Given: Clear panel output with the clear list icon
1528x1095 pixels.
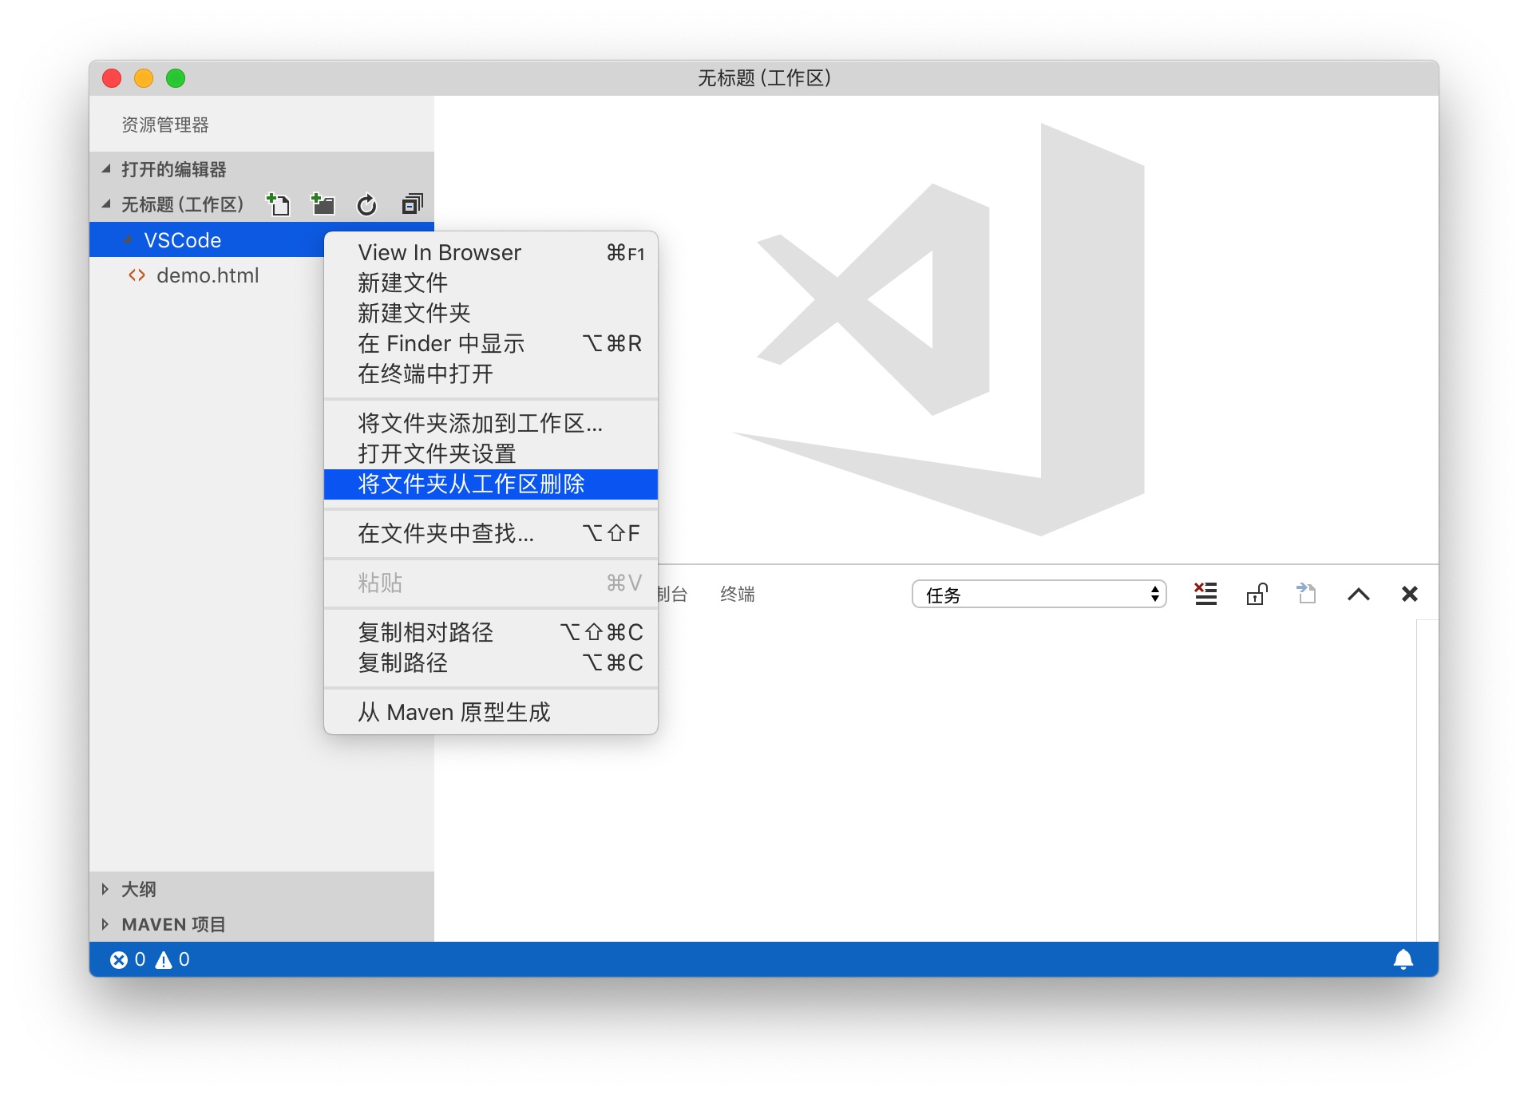Looking at the screenshot, I should pos(1205,594).
